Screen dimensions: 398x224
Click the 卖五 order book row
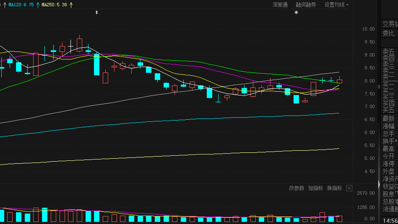389,52
